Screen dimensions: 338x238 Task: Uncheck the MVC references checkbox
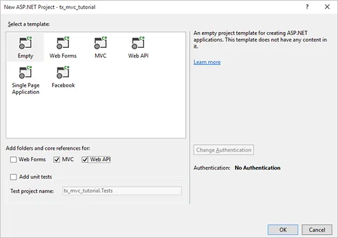point(57,160)
